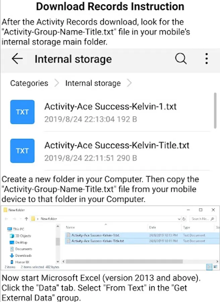Tap the back arrow in Internal storage

tap(17, 59)
